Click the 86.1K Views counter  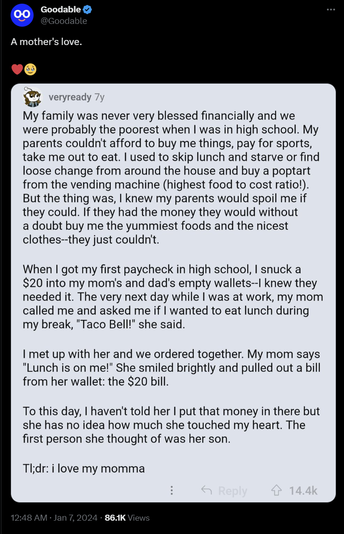[127, 517]
